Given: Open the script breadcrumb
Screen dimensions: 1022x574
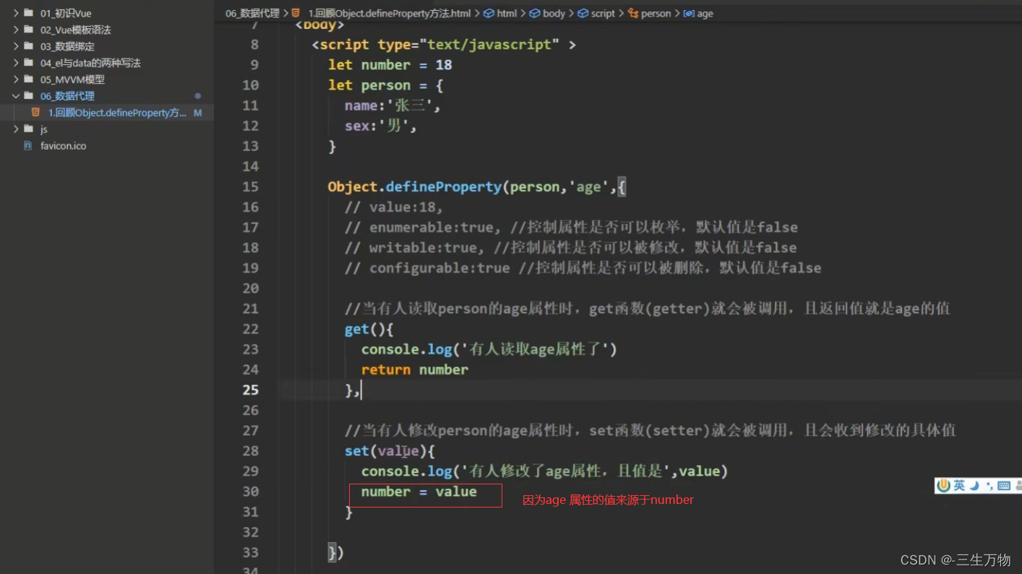Looking at the screenshot, I should pyautogui.click(x=603, y=13).
